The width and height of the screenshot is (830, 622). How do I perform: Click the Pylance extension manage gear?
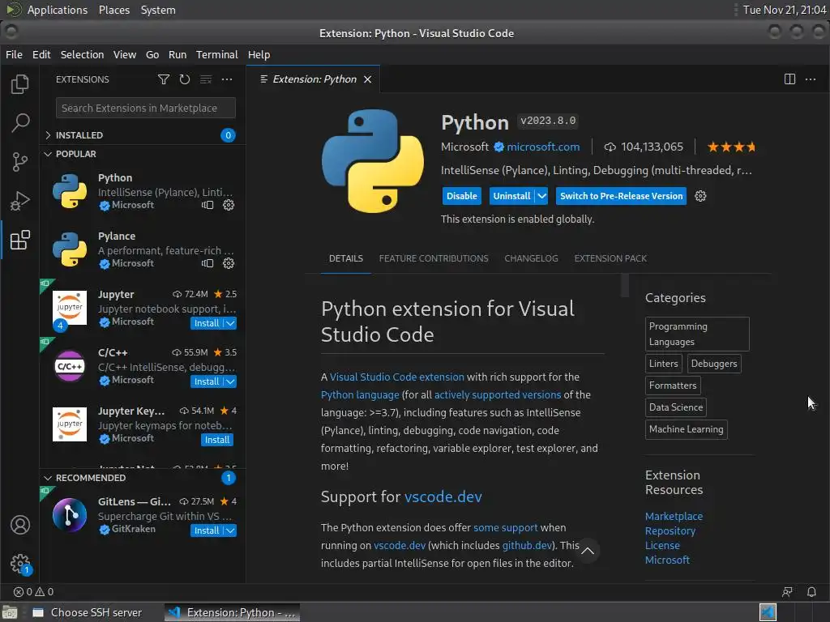tap(229, 263)
